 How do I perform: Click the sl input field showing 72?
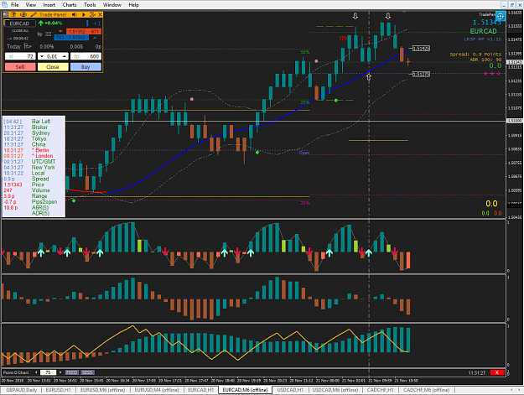point(20,56)
